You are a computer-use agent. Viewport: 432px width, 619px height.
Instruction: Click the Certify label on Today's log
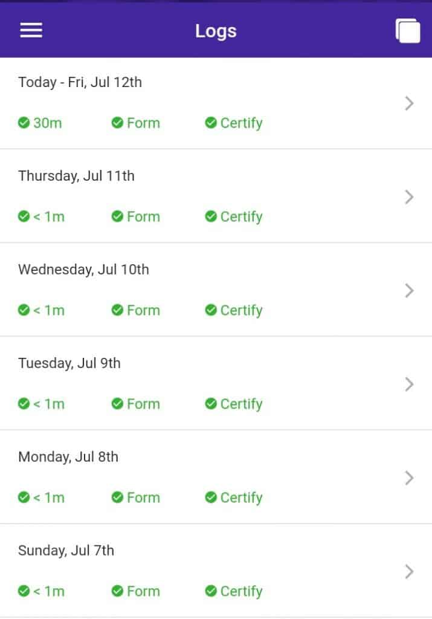tap(242, 123)
